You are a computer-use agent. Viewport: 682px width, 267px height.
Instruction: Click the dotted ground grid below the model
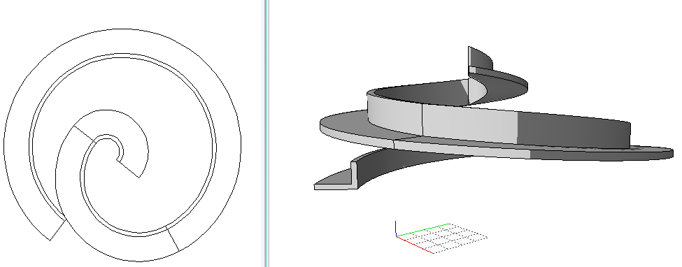click(x=442, y=238)
